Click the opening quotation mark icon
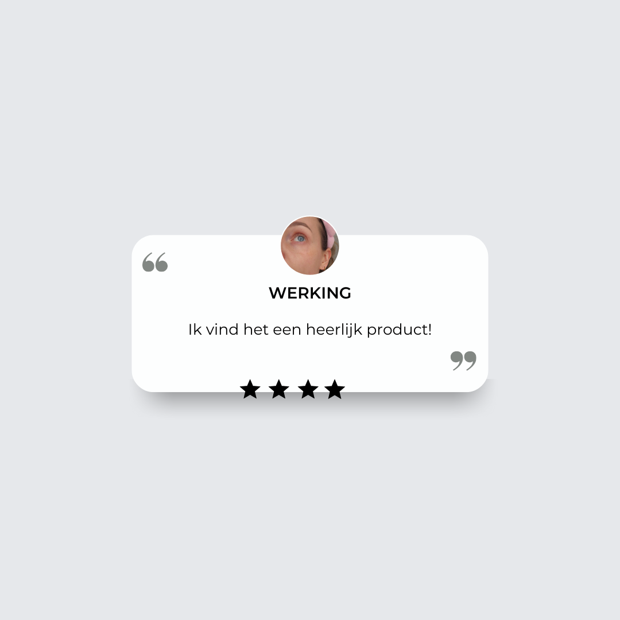 pyautogui.click(x=155, y=262)
